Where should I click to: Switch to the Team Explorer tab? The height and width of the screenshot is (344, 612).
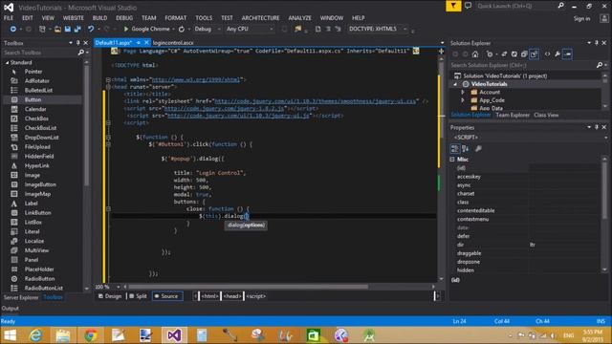coord(513,115)
